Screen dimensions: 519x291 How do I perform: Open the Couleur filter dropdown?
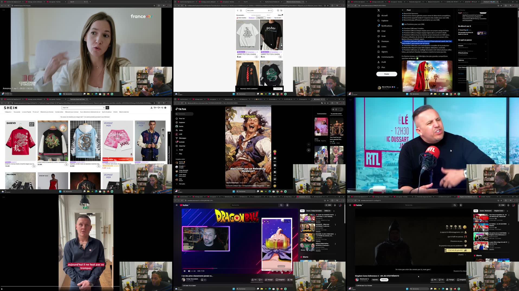(269, 18)
